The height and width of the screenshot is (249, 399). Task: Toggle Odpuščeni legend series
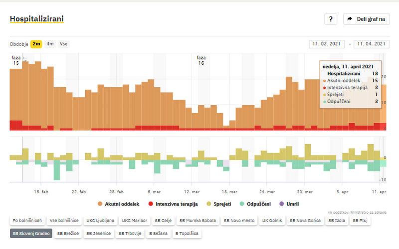click(x=258, y=204)
